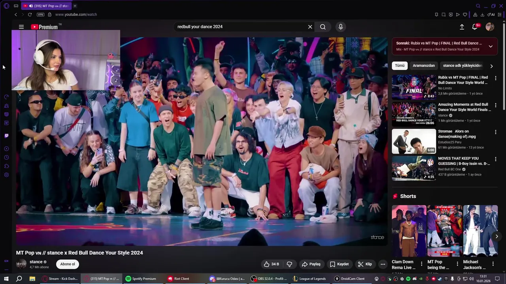The height and width of the screenshot is (284, 506).
Task: Clear the search box with X
Action: (x=310, y=27)
